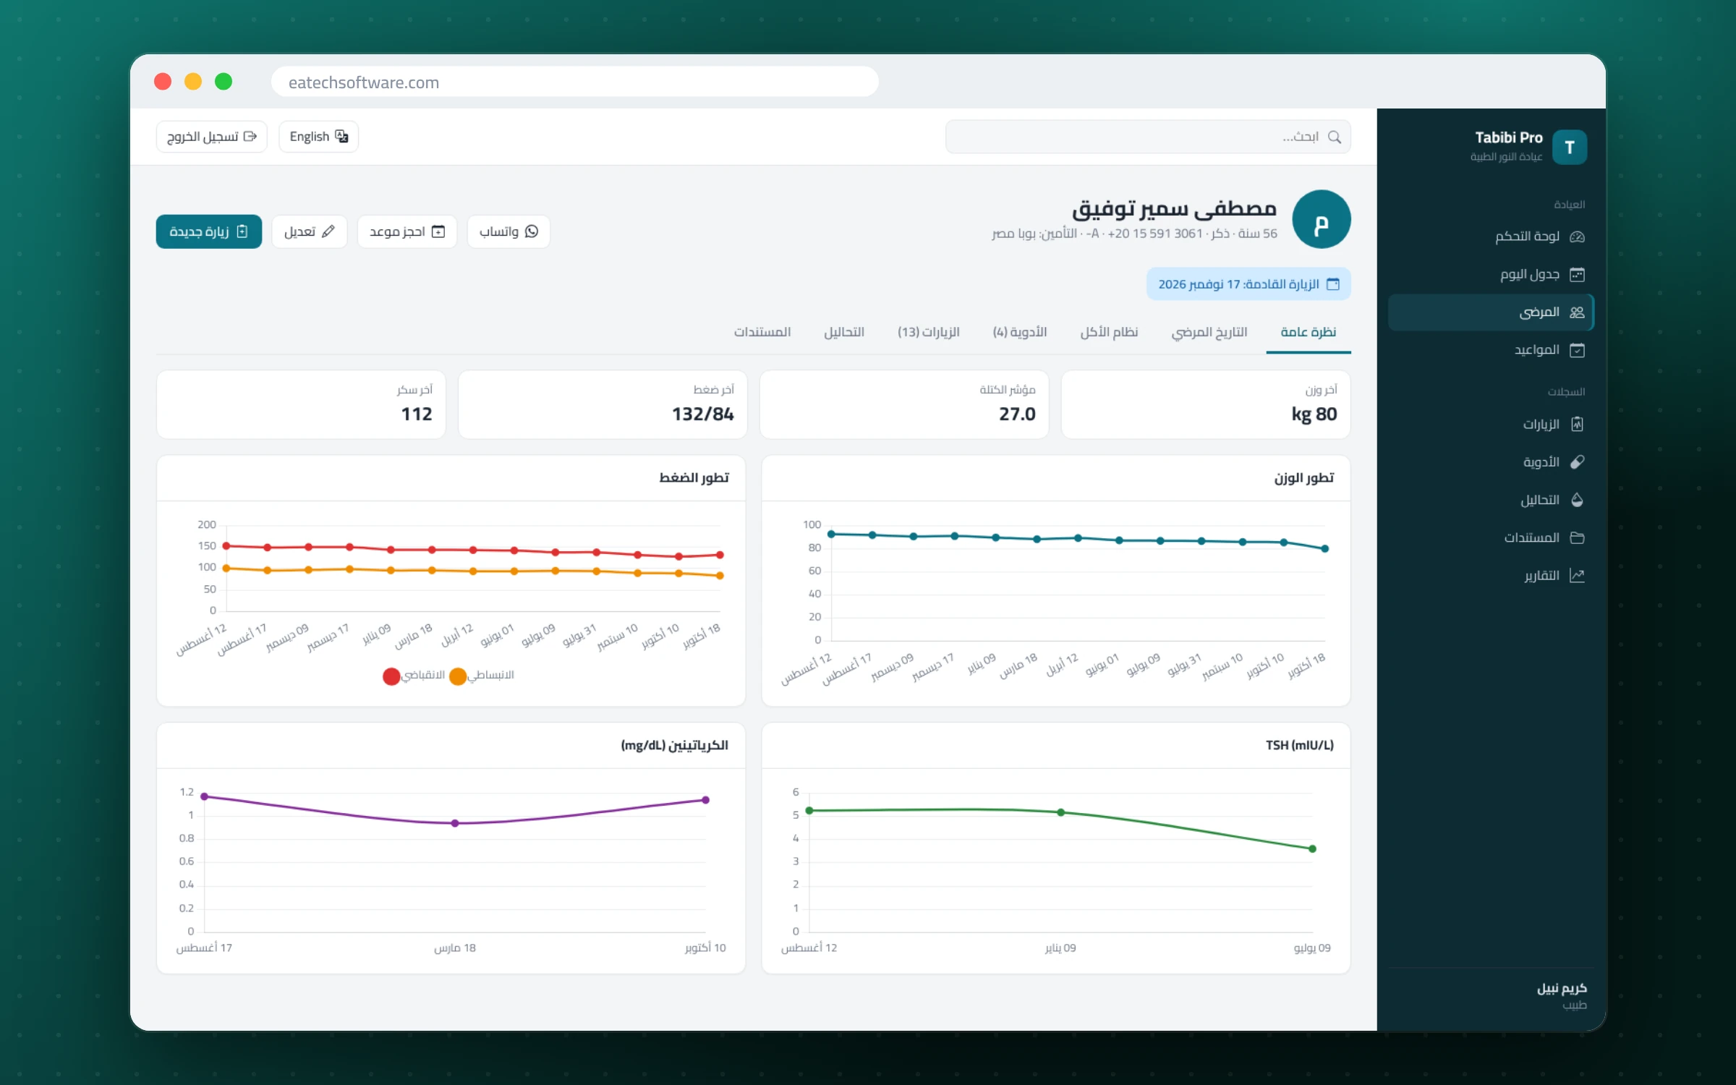This screenshot has width=1736, height=1085.
Task: Click the appointments calendar-check icon
Action: [1577, 350]
